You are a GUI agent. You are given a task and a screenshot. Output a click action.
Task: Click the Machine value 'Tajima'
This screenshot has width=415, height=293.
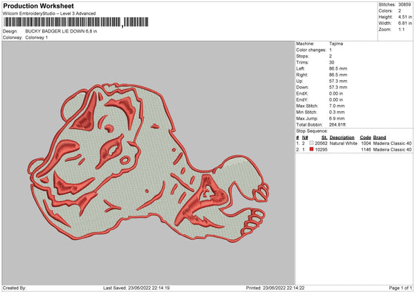(x=336, y=44)
